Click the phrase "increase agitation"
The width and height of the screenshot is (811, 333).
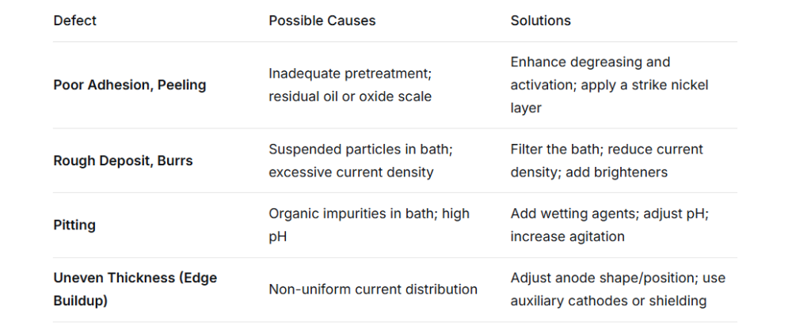(567, 237)
